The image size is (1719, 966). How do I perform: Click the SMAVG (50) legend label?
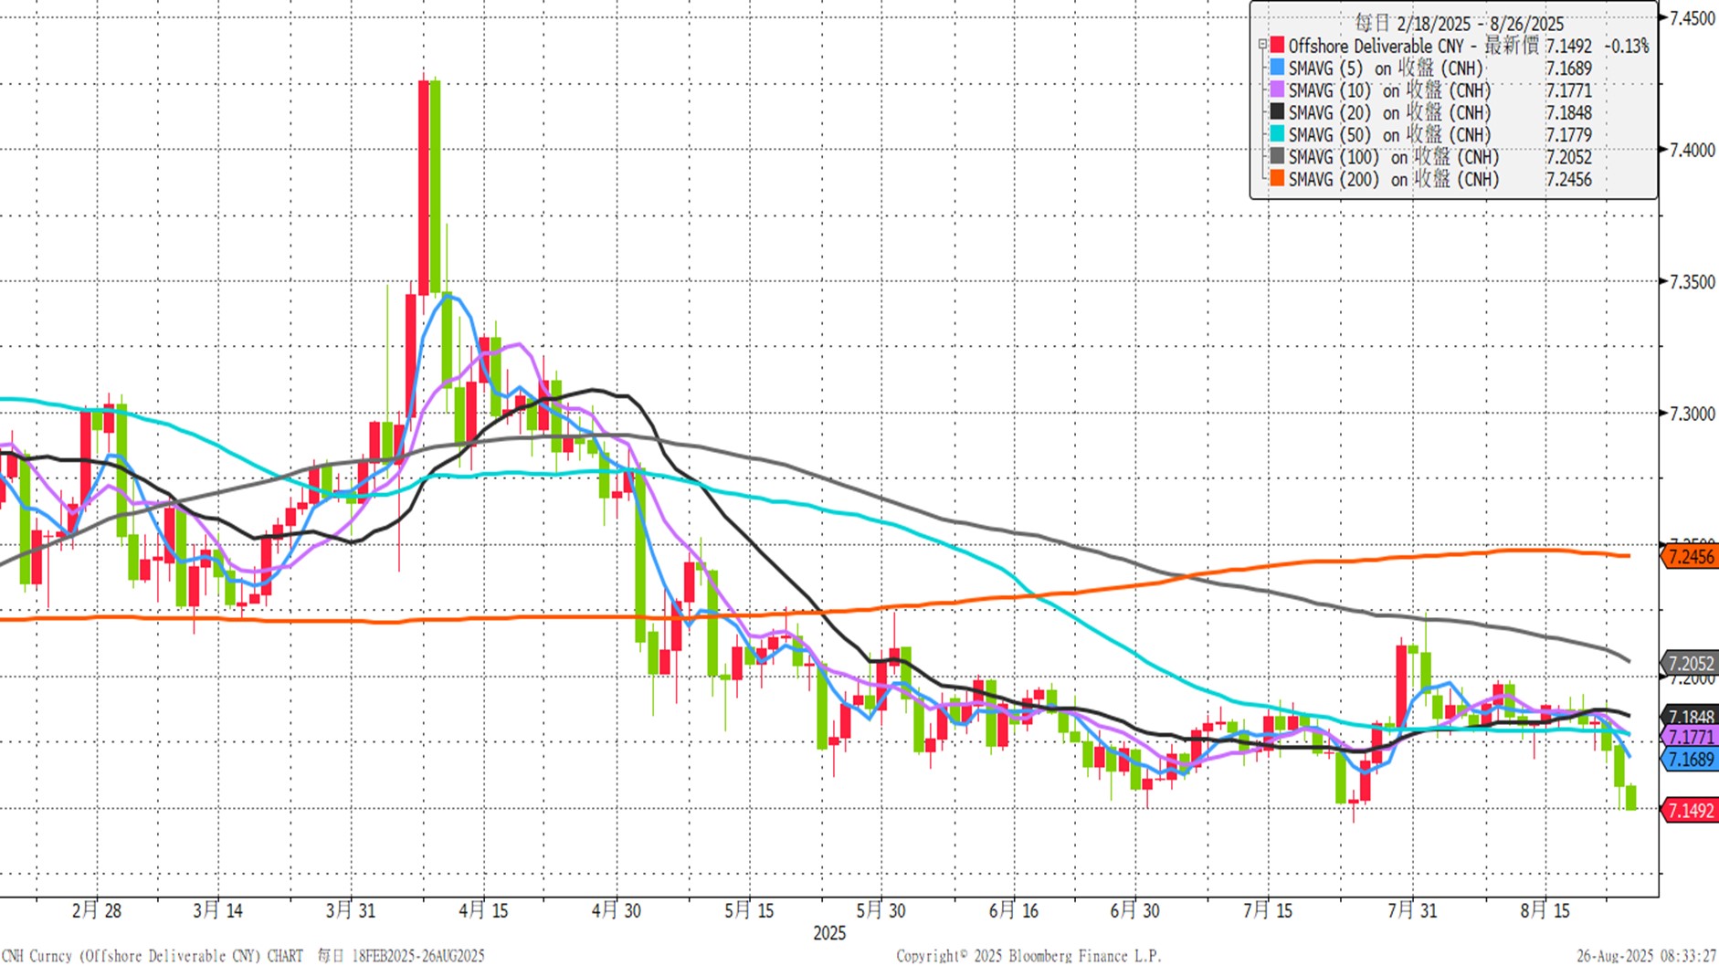click(x=1389, y=135)
